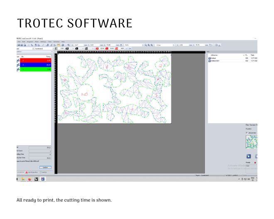The height and width of the screenshot is (219, 274).
Task: Open the material group dropdown left of Cardboard
Action: (25, 49)
